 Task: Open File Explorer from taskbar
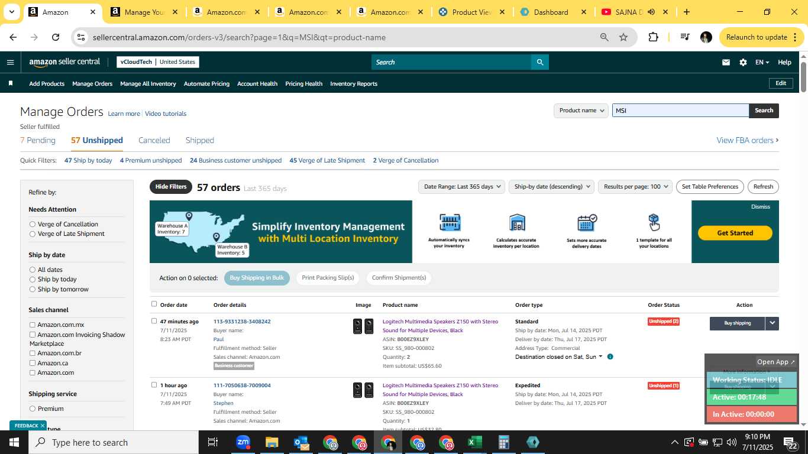click(272, 442)
